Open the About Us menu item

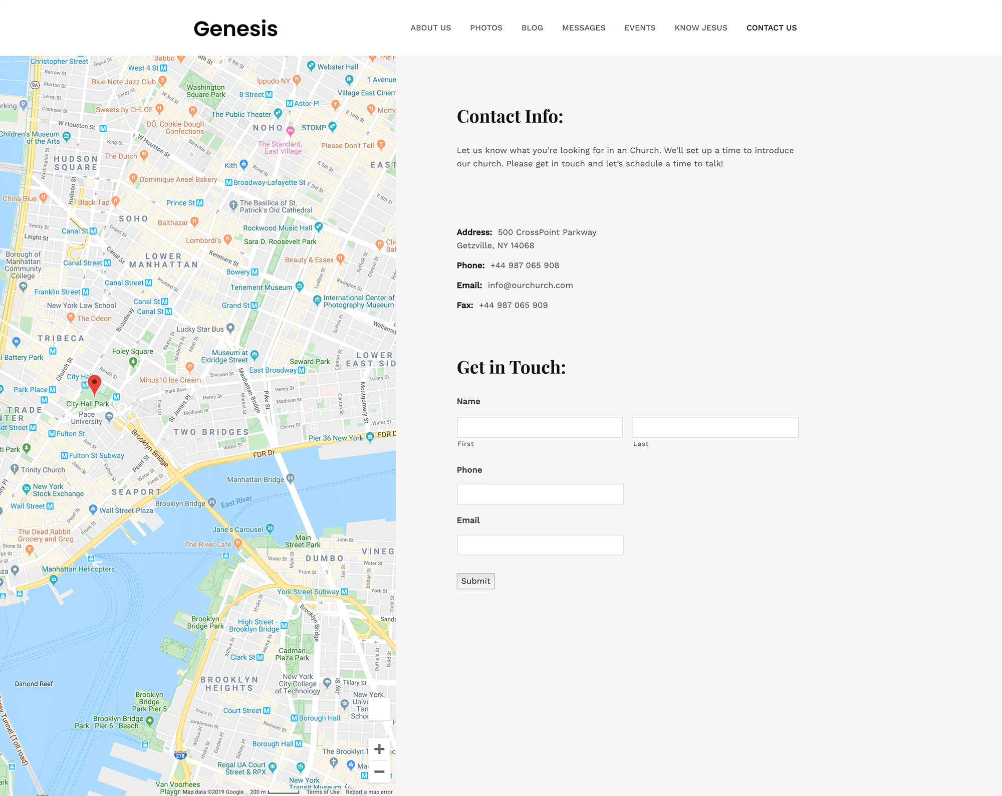(430, 28)
